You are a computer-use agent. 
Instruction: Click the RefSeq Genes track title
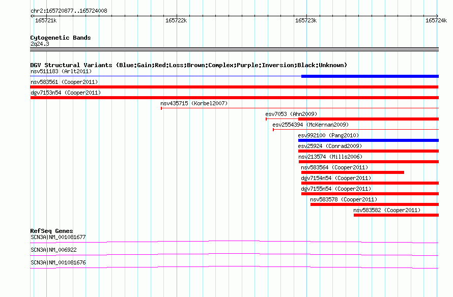[x=51, y=230]
